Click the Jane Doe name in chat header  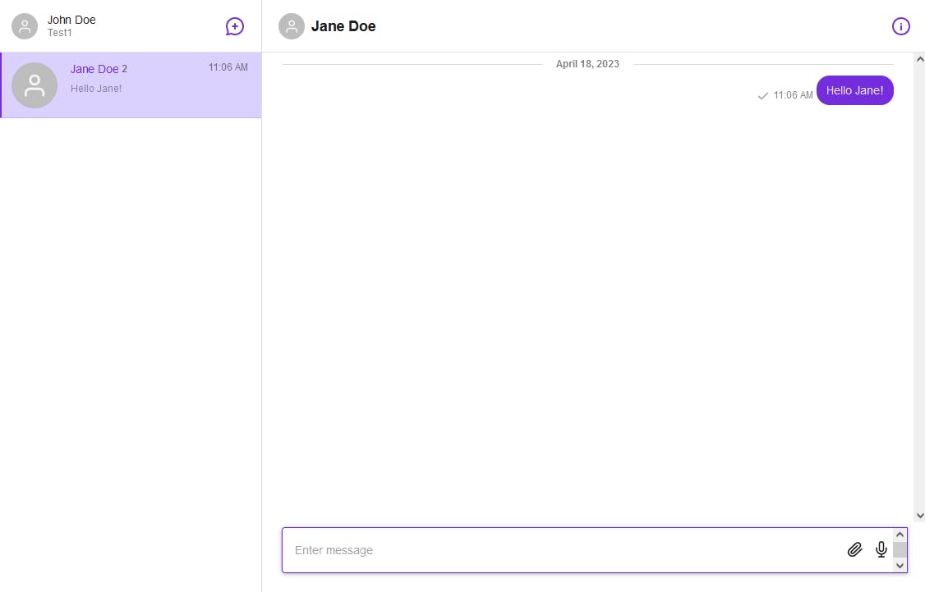[x=343, y=26]
